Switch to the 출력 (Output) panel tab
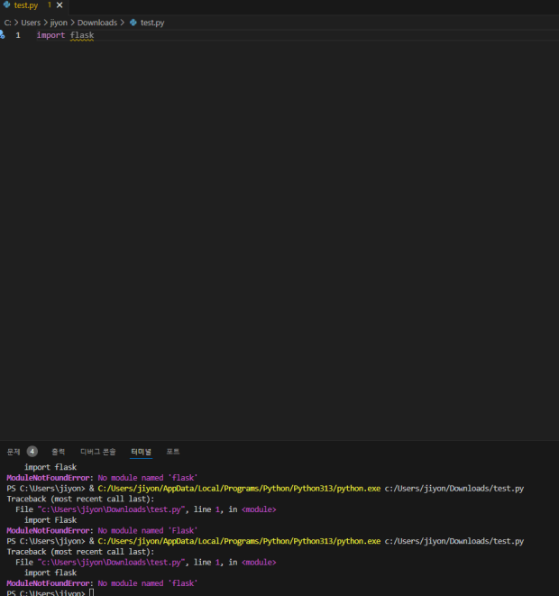This screenshot has width=559, height=596. click(x=58, y=452)
